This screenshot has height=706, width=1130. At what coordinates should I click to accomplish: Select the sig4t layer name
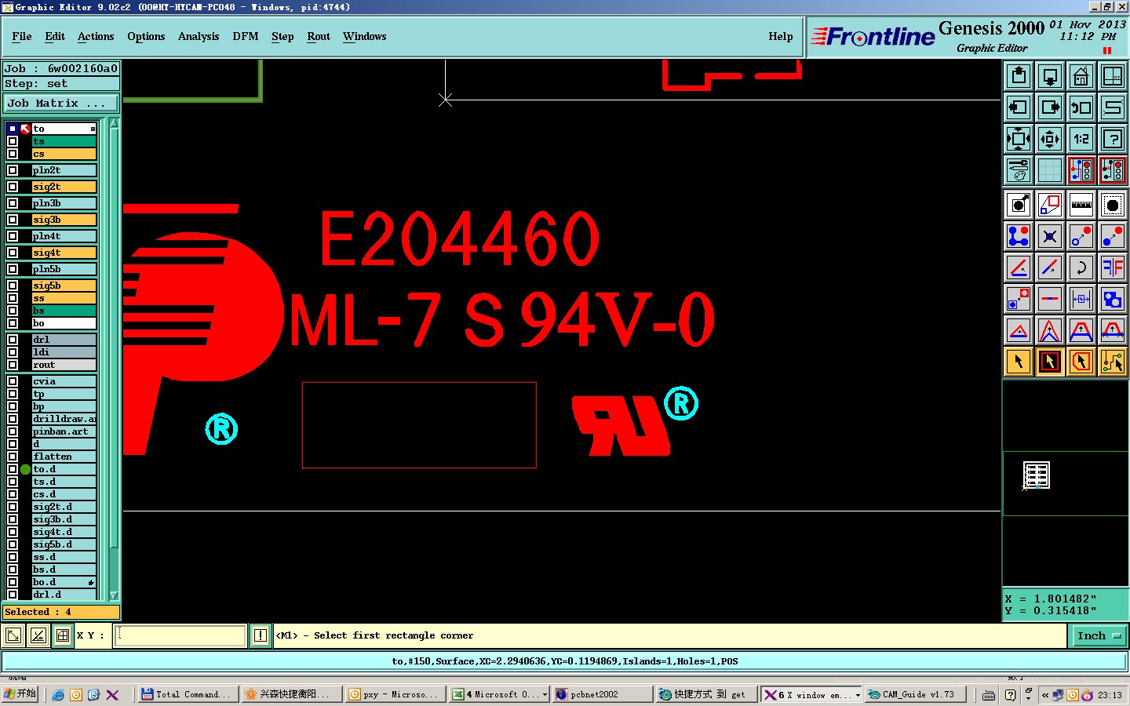[x=64, y=253]
